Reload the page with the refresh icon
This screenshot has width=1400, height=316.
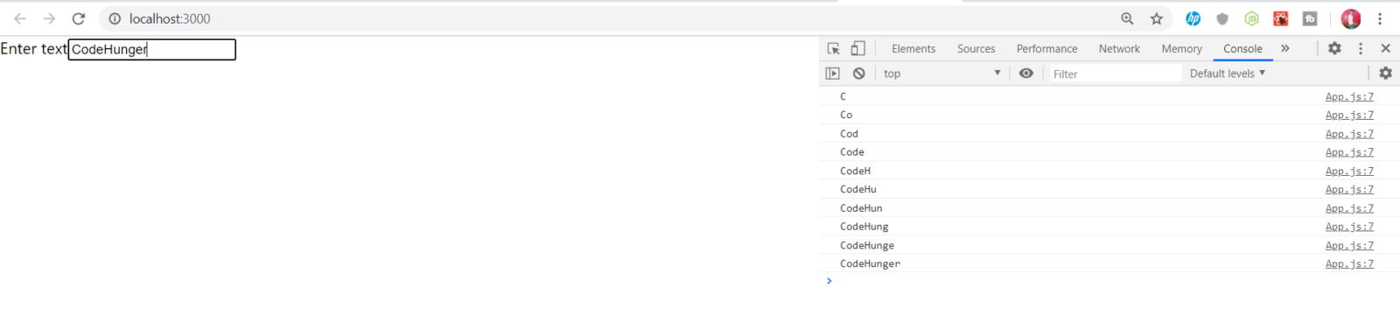coord(79,18)
